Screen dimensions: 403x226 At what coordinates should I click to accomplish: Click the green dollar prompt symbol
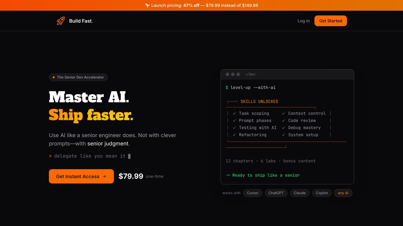[x=227, y=87]
